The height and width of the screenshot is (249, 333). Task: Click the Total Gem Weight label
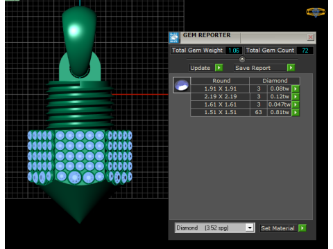[x=197, y=50]
